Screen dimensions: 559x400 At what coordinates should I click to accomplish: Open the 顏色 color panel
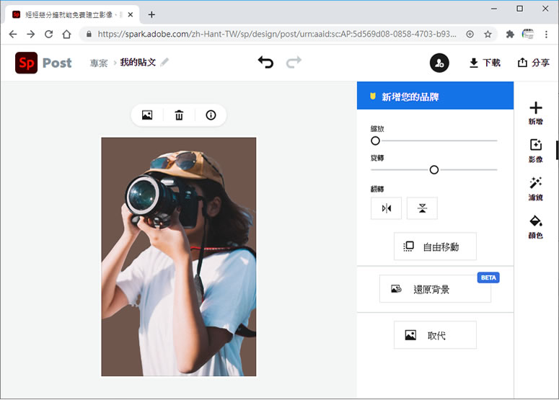coord(535,227)
